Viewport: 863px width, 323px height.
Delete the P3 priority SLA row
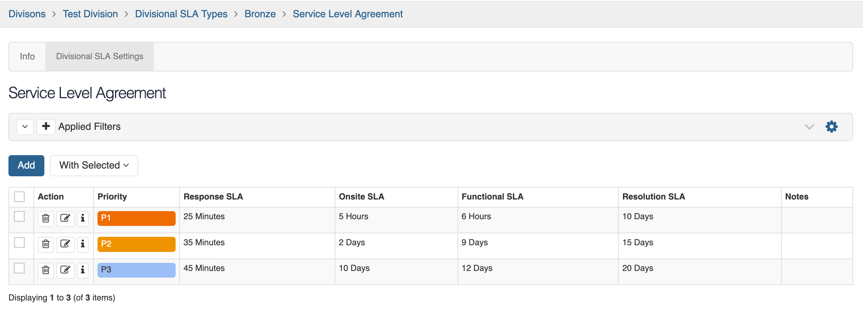(x=45, y=270)
